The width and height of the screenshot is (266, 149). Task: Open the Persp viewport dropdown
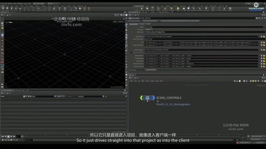pos(115,22)
